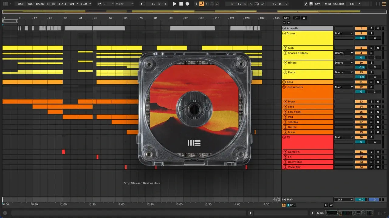This screenshot has height=218, width=389.
Task: Toggle the Automation Arm button
Action: point(201,4)
